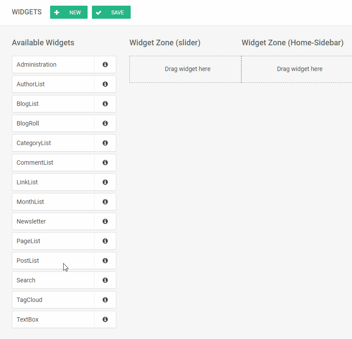Click info icon next to BlogRoll
Screen dimensions: 352x339
[105, 123]
